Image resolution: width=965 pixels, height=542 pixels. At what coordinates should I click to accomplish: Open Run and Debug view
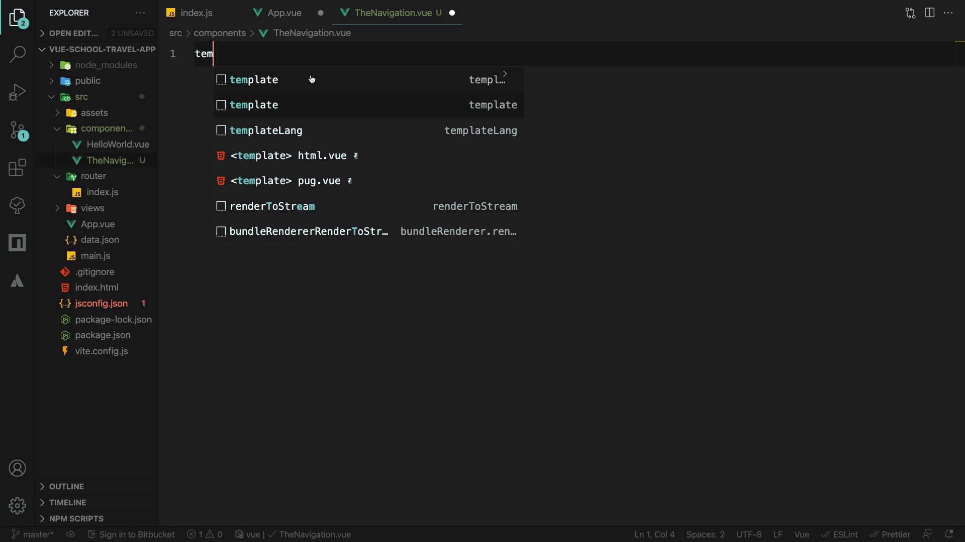tap(18, 92)
